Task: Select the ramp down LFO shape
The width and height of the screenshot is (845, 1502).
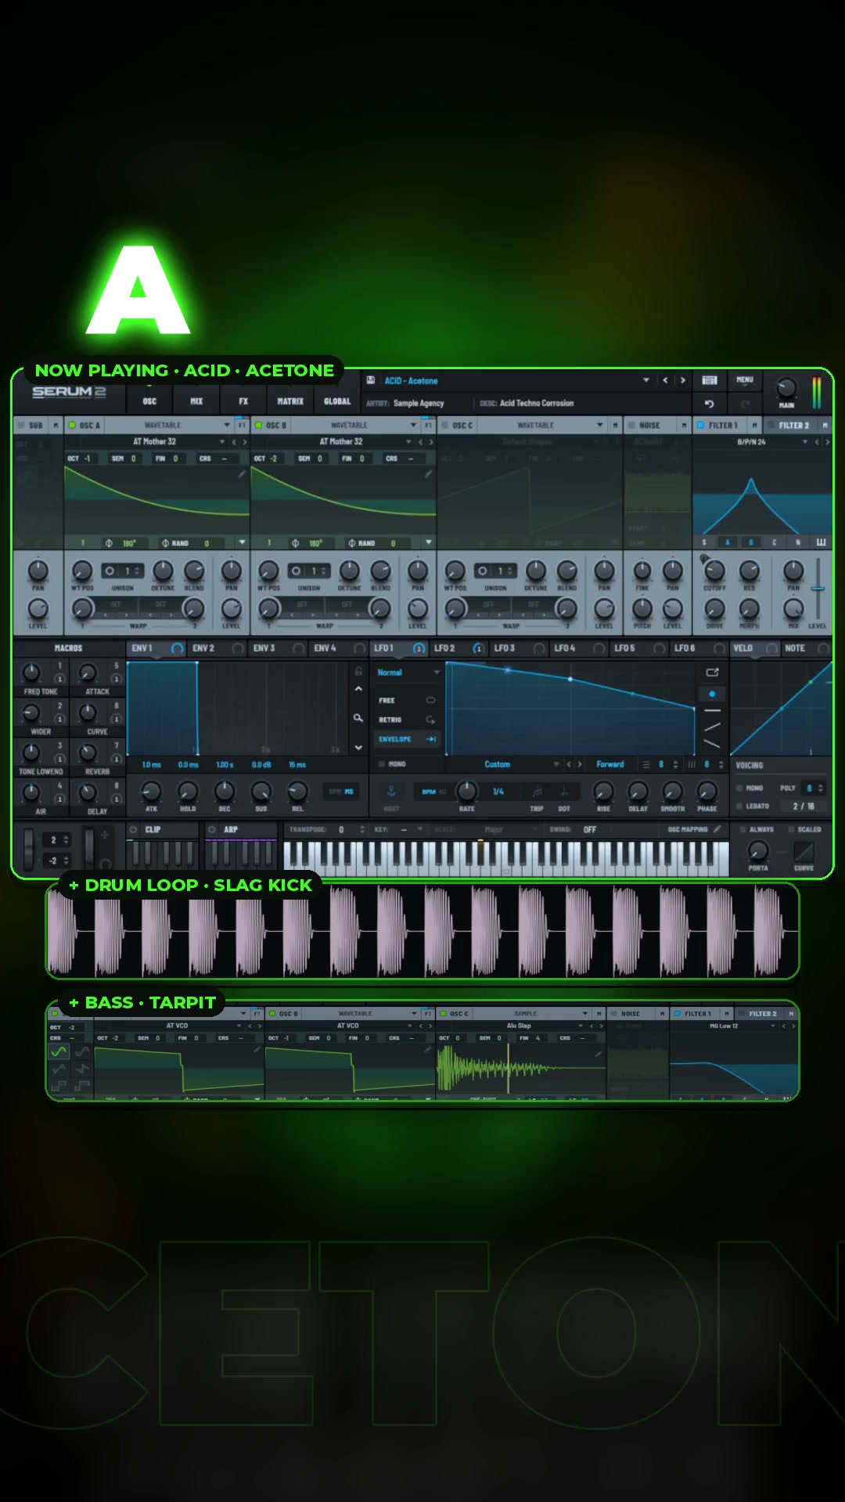Action: pos(712,744)
